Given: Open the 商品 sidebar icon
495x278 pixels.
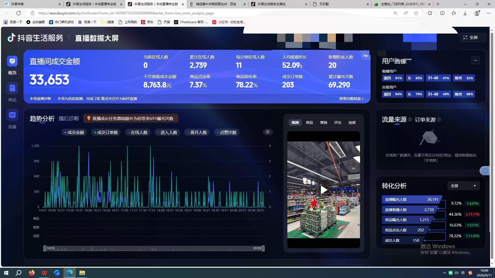Looking at the screenshot, I should click(12, 88).
